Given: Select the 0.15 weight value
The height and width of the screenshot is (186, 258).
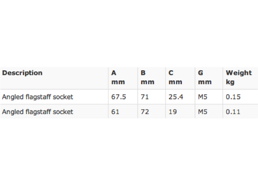Looking at the screenshot, I should tap(233, 97).
